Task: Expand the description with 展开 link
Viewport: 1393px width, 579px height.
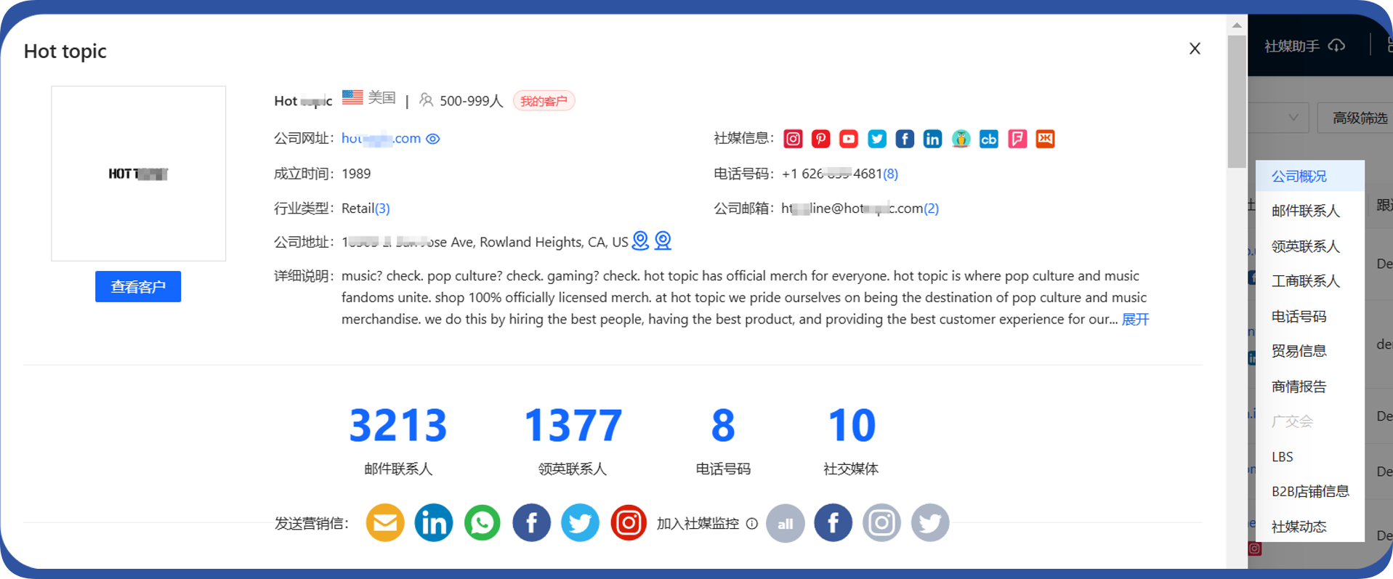Action: pos(1135,319)
